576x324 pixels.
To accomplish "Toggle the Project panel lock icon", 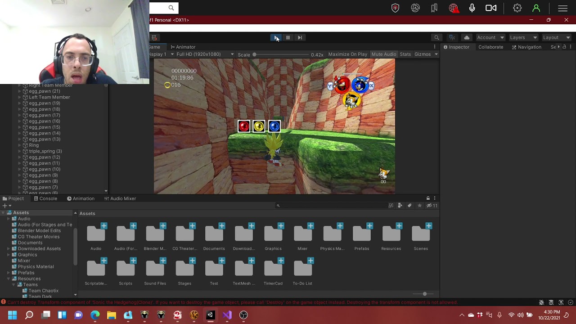I will [428, 198].
